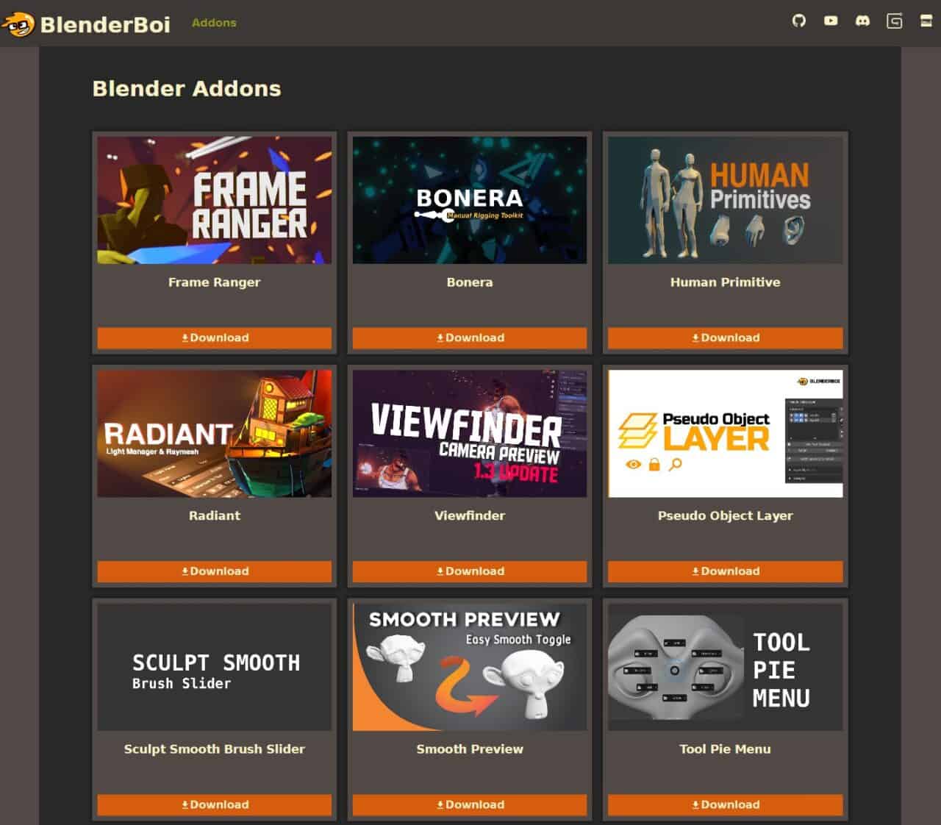Open the GitHub icon link
This screenshot has height=825, width=941.
point(799,21)
